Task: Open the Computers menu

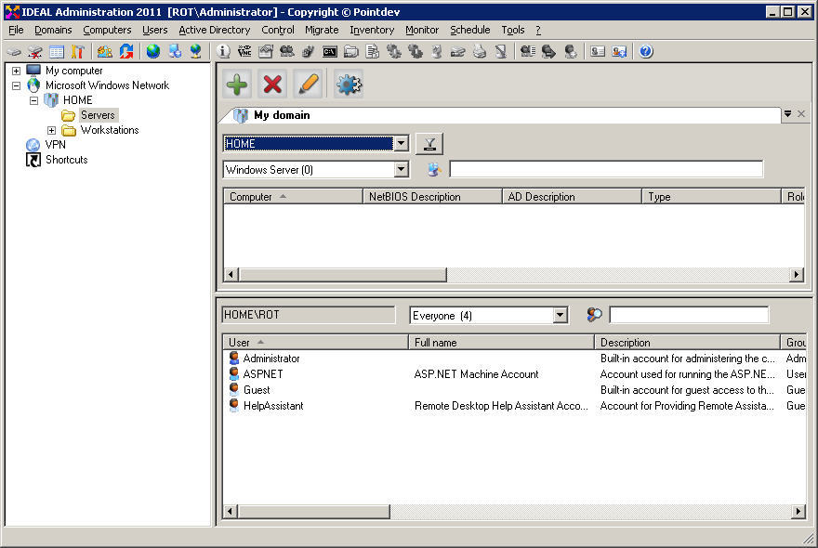Action: 107,31
